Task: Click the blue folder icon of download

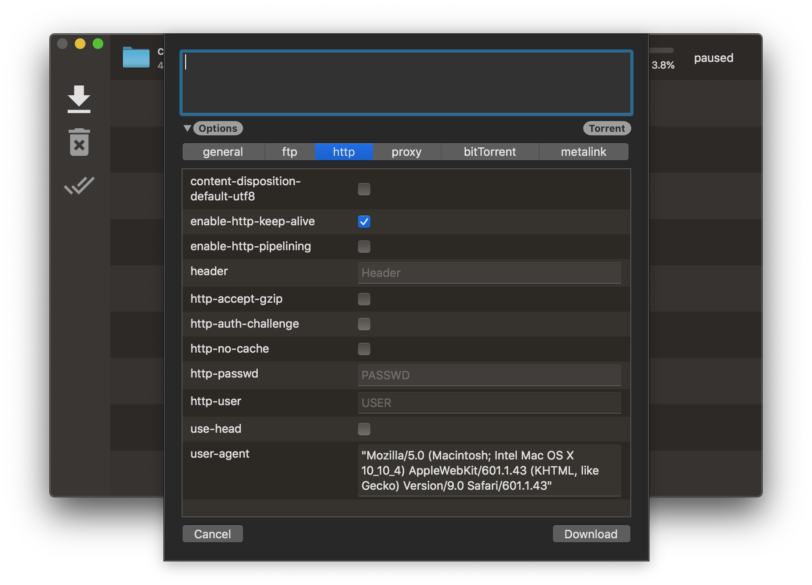Action: [x=136, y=57]
